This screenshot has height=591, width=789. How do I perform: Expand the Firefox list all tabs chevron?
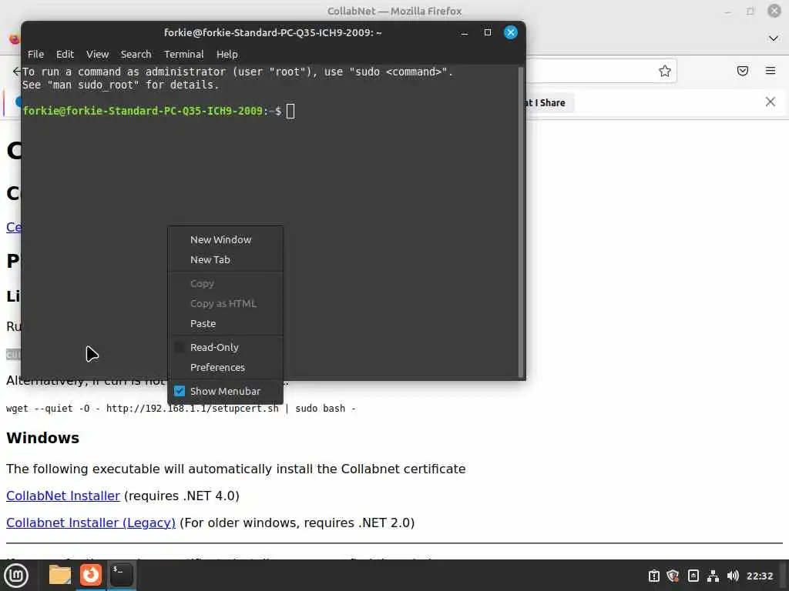point(774,38)
